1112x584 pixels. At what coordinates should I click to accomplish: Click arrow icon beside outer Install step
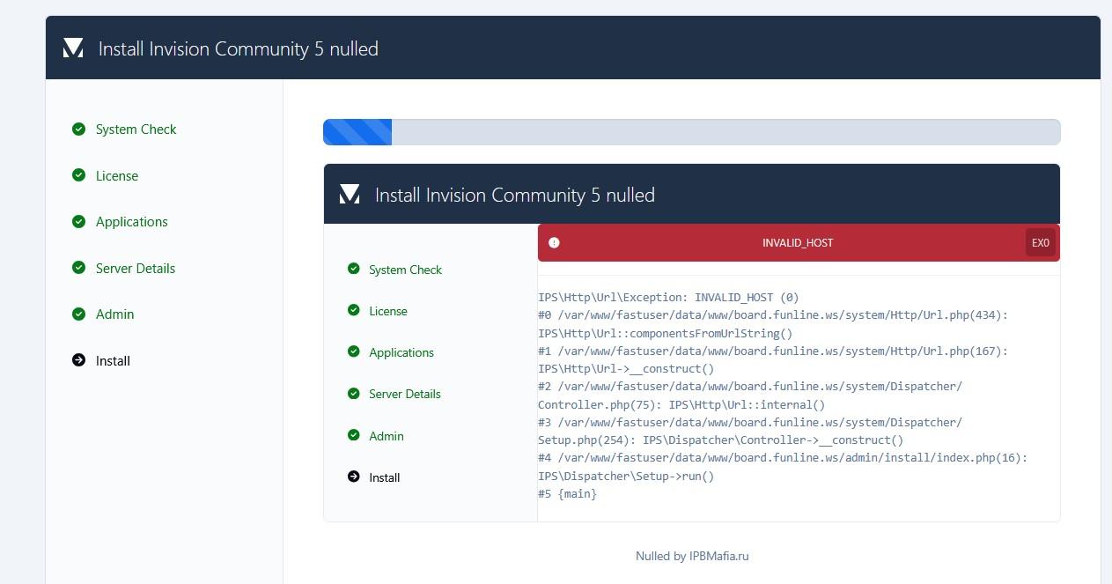click(x=79, y=360)
